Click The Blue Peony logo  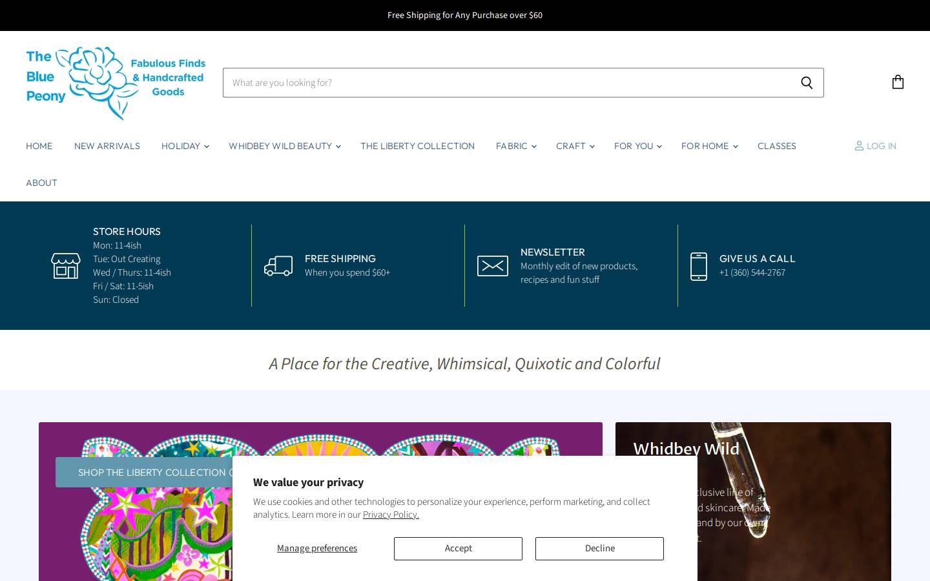coord(116,83)
